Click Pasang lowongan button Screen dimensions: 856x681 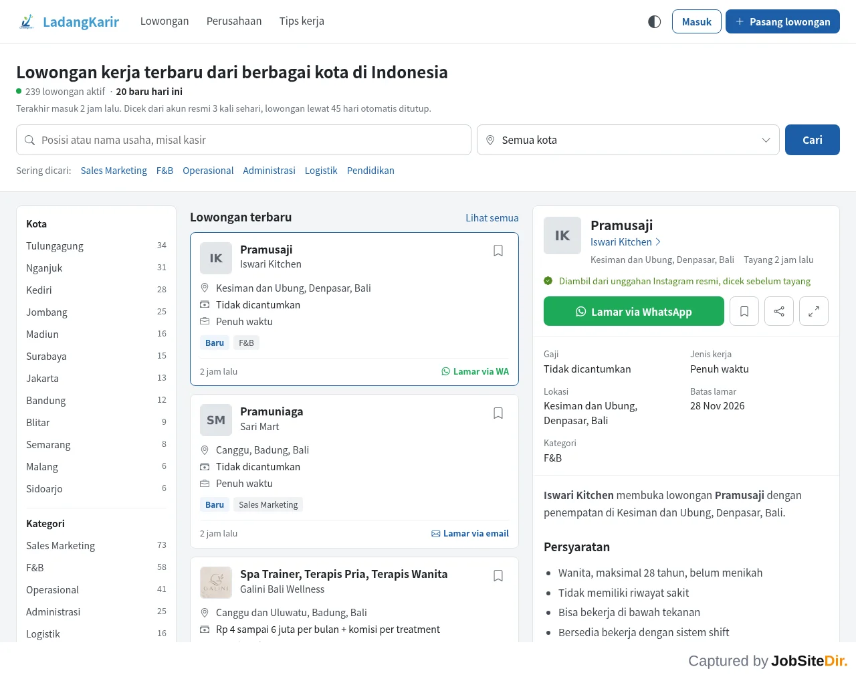coord(782,21)
